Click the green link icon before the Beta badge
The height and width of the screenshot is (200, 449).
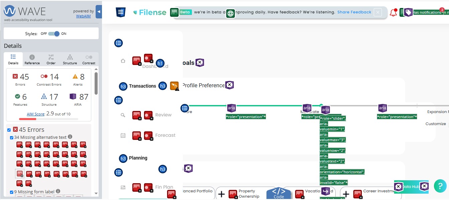(x=174, y=12)
